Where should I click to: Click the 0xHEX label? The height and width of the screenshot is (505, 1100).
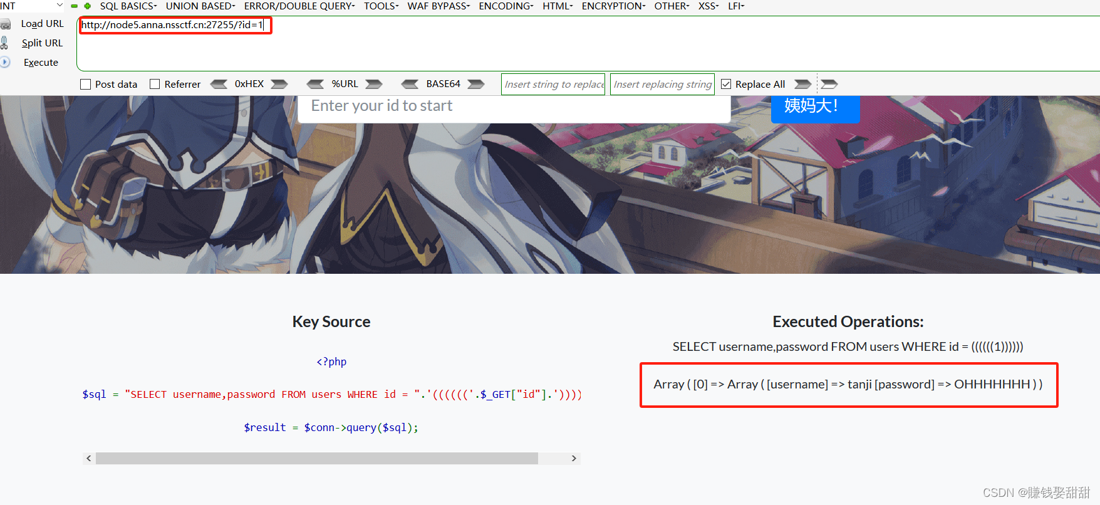point(249,84)
